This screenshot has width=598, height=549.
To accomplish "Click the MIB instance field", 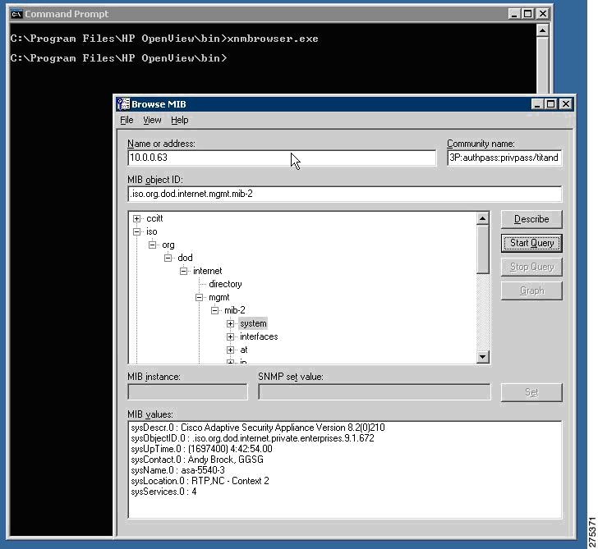I will tap(187, 392).
